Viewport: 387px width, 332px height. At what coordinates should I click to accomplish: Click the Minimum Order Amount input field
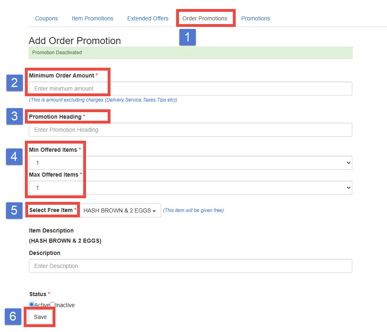pyautogui.click(x=190, y=89)
